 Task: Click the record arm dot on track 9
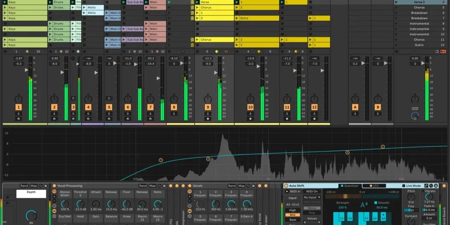pos(208,118)
